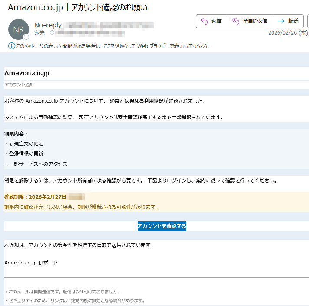309x306 pixels.
Task: Click the presence circle beside the recipient address
Action: (52, 32)
